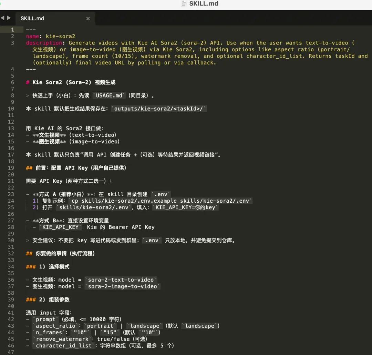Click heading '2) 组装参数'
The image size is (372, 355).
(54, 300)
